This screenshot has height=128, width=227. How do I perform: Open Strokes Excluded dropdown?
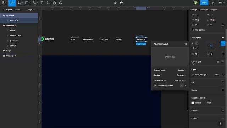(x=181, y=75)
